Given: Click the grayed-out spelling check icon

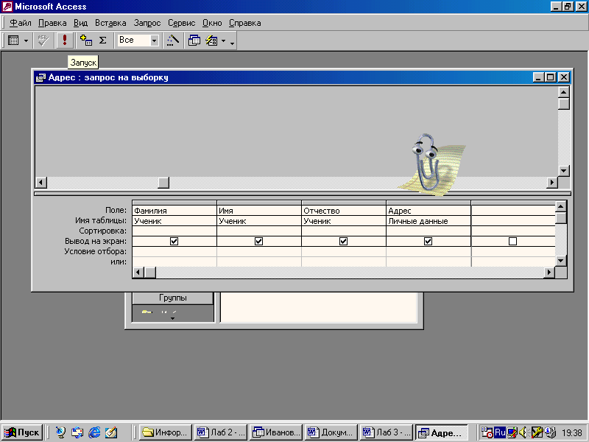Looking at the screenshot, I should pos(43,41).
